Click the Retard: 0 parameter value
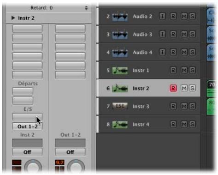This screenshot has height=175, width=218. [41, 8]
